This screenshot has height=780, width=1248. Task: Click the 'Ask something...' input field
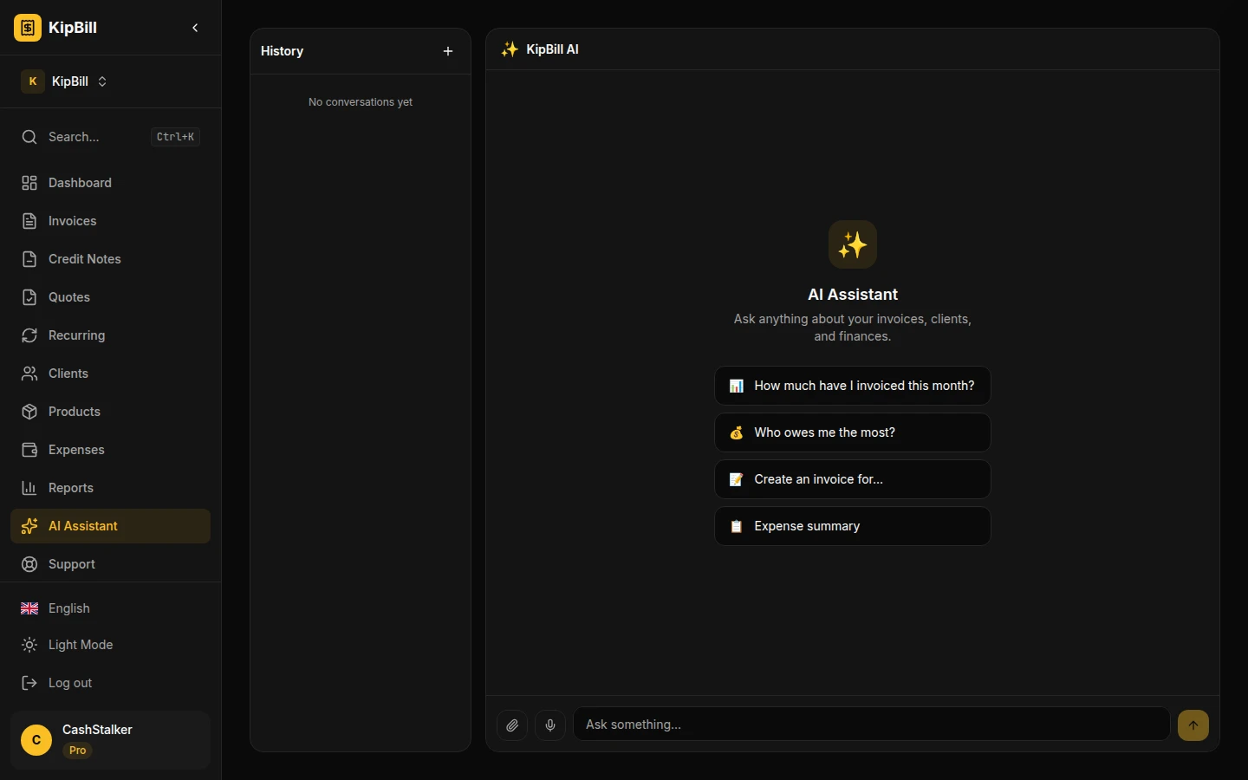[x=871, y=725]
